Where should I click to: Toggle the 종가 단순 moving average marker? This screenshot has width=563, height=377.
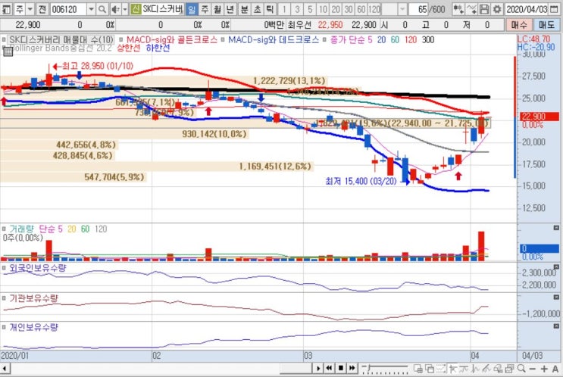(x=324, y=39)
